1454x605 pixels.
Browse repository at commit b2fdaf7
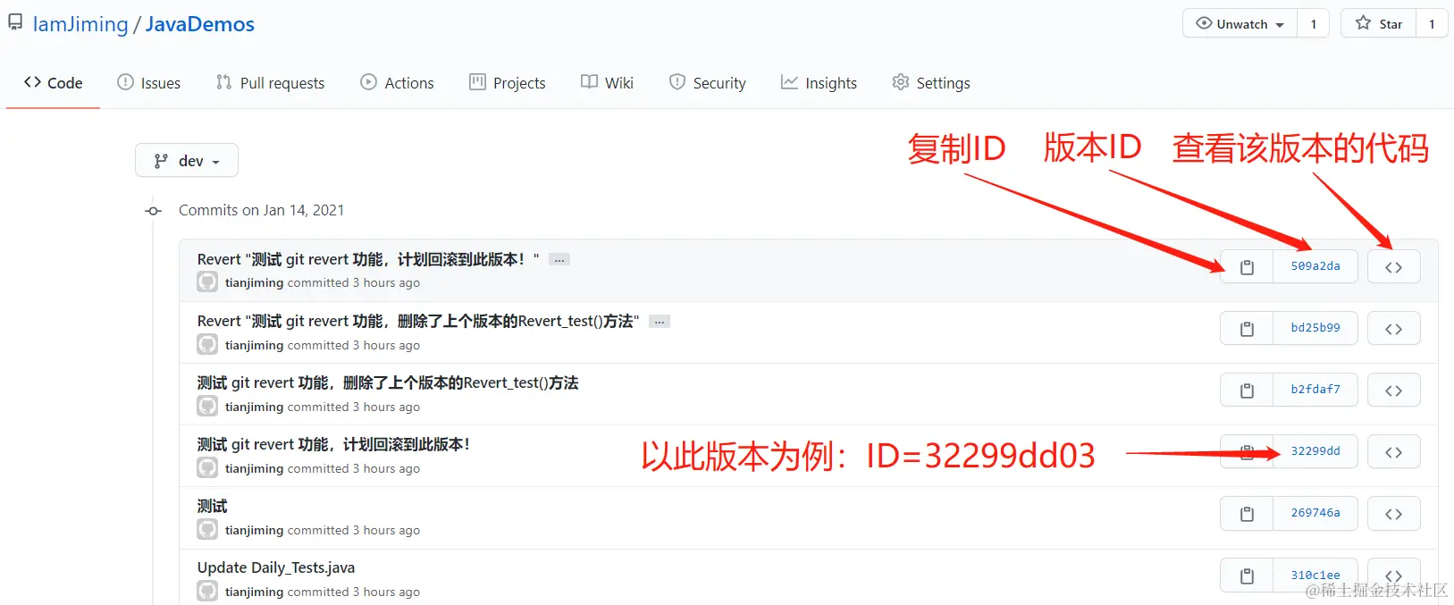(1393, 390)
